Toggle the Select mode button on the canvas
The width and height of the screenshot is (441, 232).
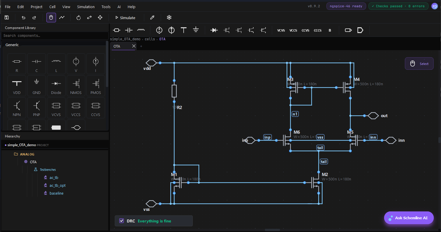click(x=419, y=63)
